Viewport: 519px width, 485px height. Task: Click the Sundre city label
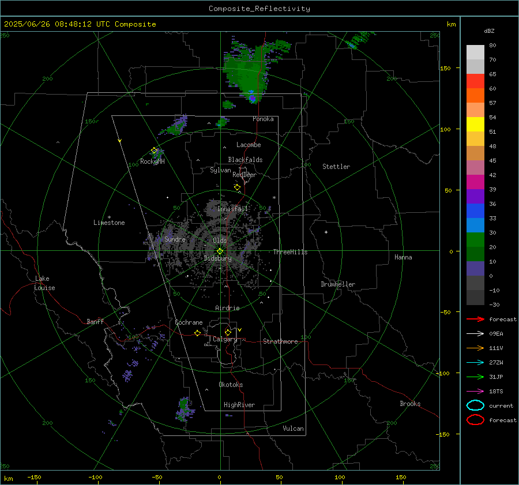175,239
